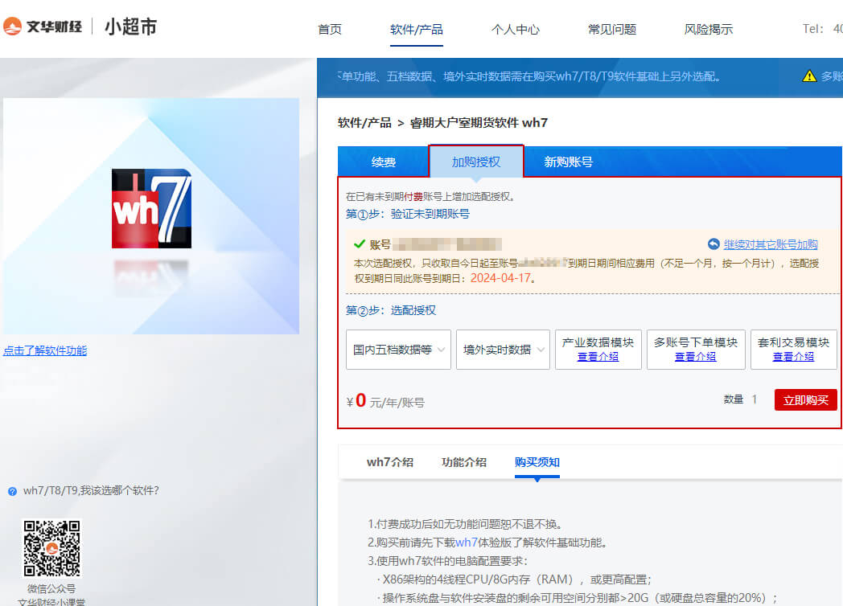Viewport: 843px width, 606px height.
Task: Click the WeChat QR code image
Action: coord(51,548)
